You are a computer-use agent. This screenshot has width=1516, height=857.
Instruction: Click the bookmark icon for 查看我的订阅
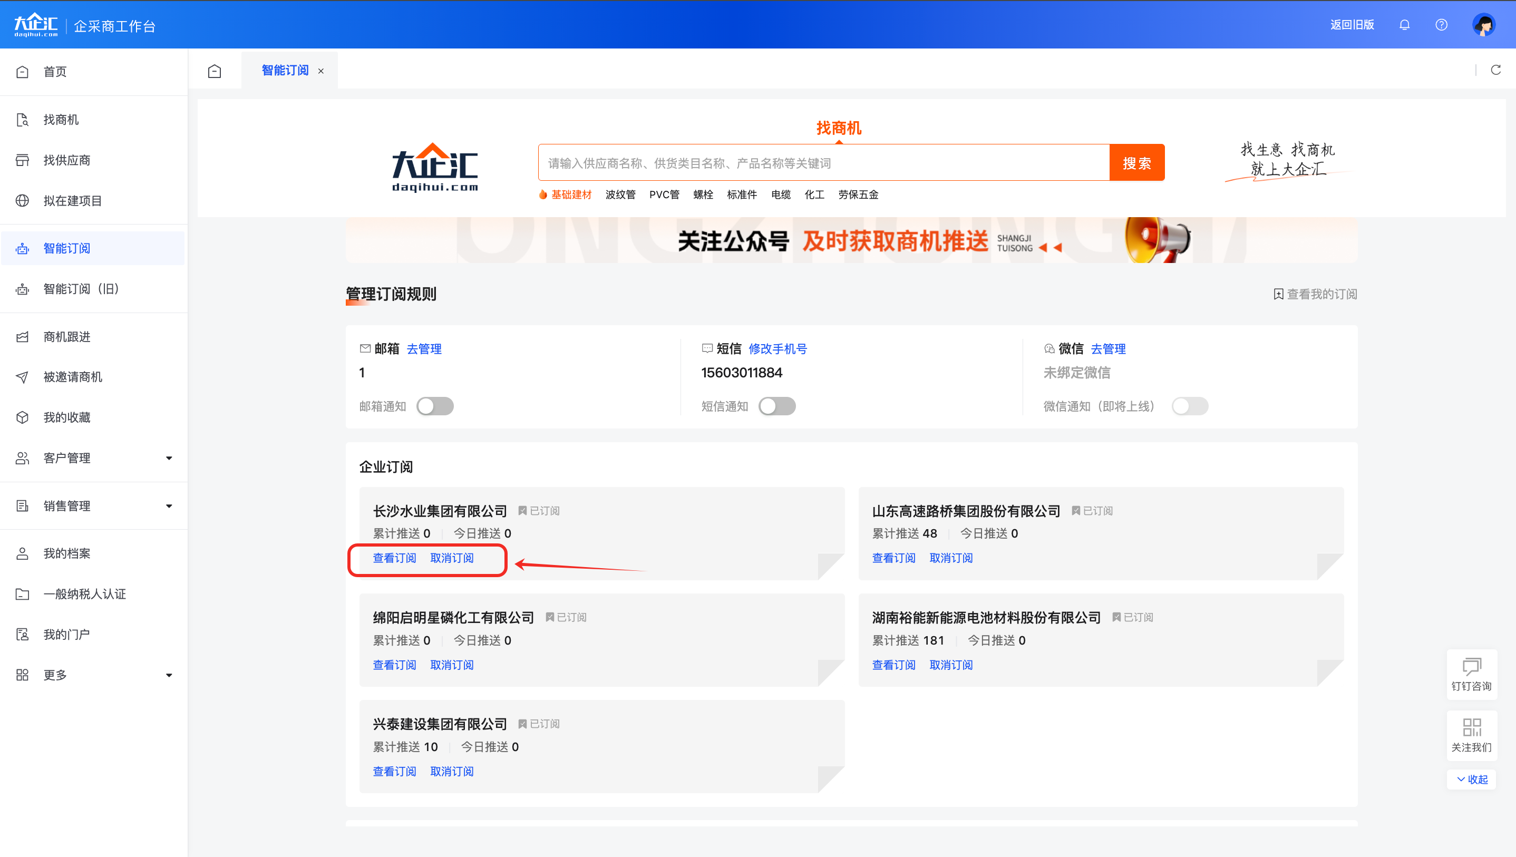click(x=1278, y=294)
